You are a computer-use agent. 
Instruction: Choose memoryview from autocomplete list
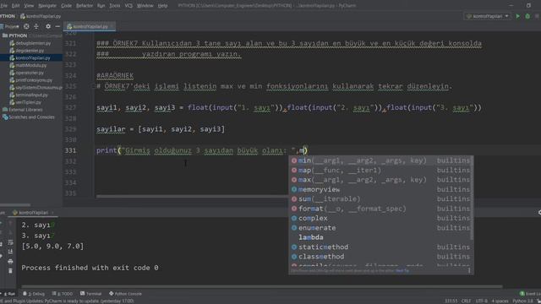pos(380,189)
